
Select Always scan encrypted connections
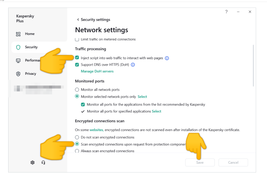click(x=77, y=151)
